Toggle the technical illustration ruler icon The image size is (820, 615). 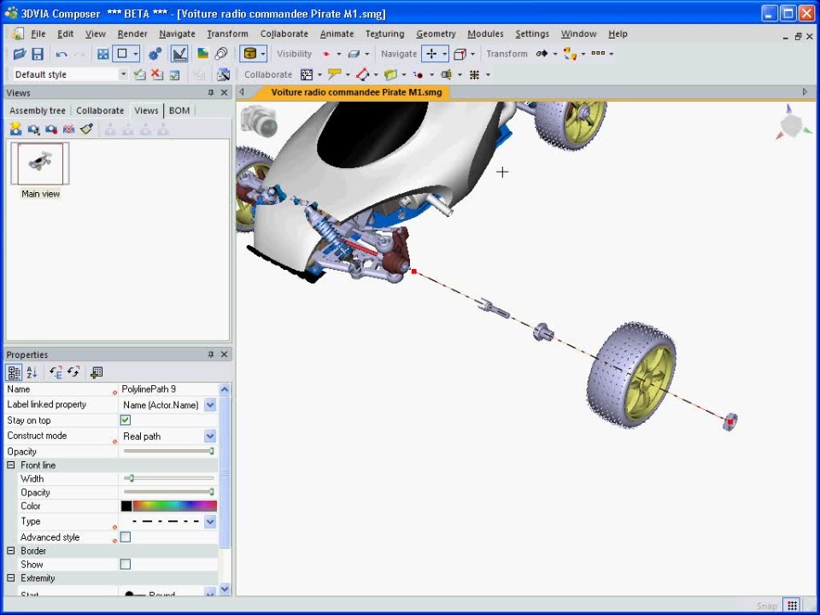(x=179, y=54)
